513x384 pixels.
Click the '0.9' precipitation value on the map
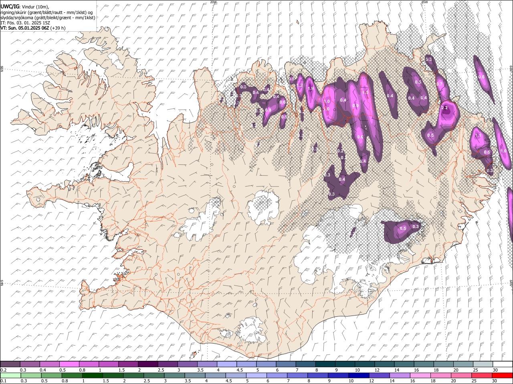(x=355, y=106)
